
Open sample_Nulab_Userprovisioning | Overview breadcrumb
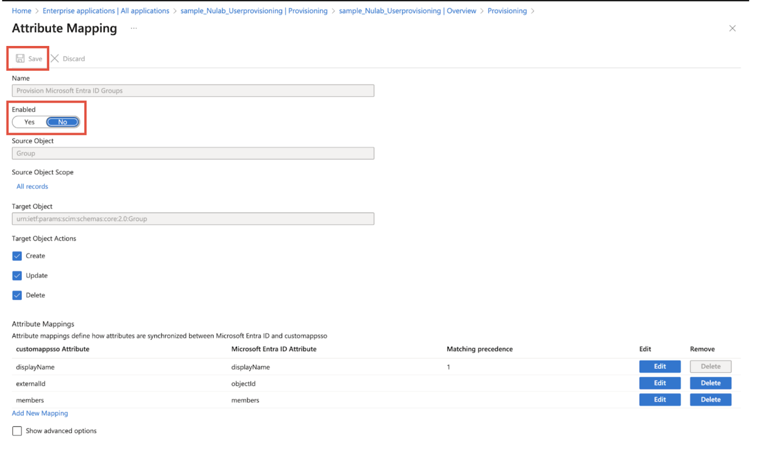(x=407, y=11)
